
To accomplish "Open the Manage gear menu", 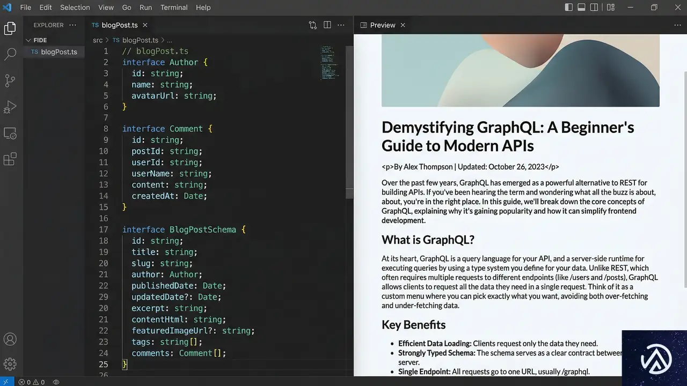I will 10,363.
